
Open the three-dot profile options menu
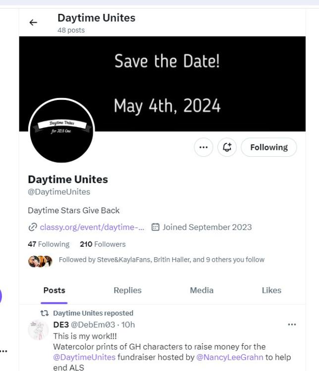pos(203,147)
